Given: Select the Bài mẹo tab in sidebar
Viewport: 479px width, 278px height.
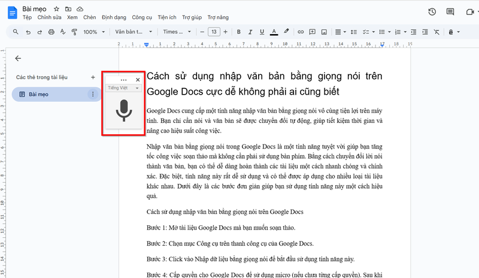Looking at the screenshot, I should click(x=56, y=94).
